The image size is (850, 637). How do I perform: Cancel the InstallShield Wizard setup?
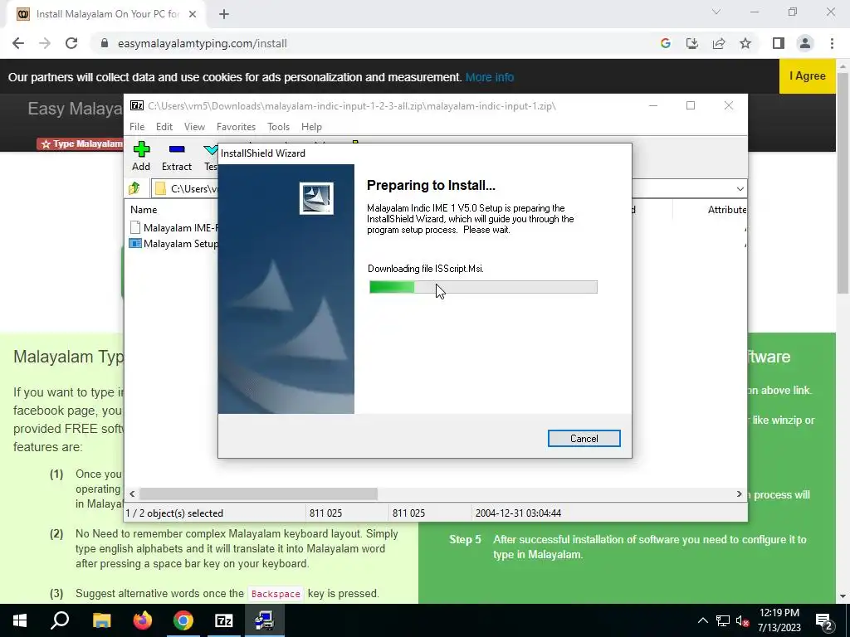click(584, 438)
